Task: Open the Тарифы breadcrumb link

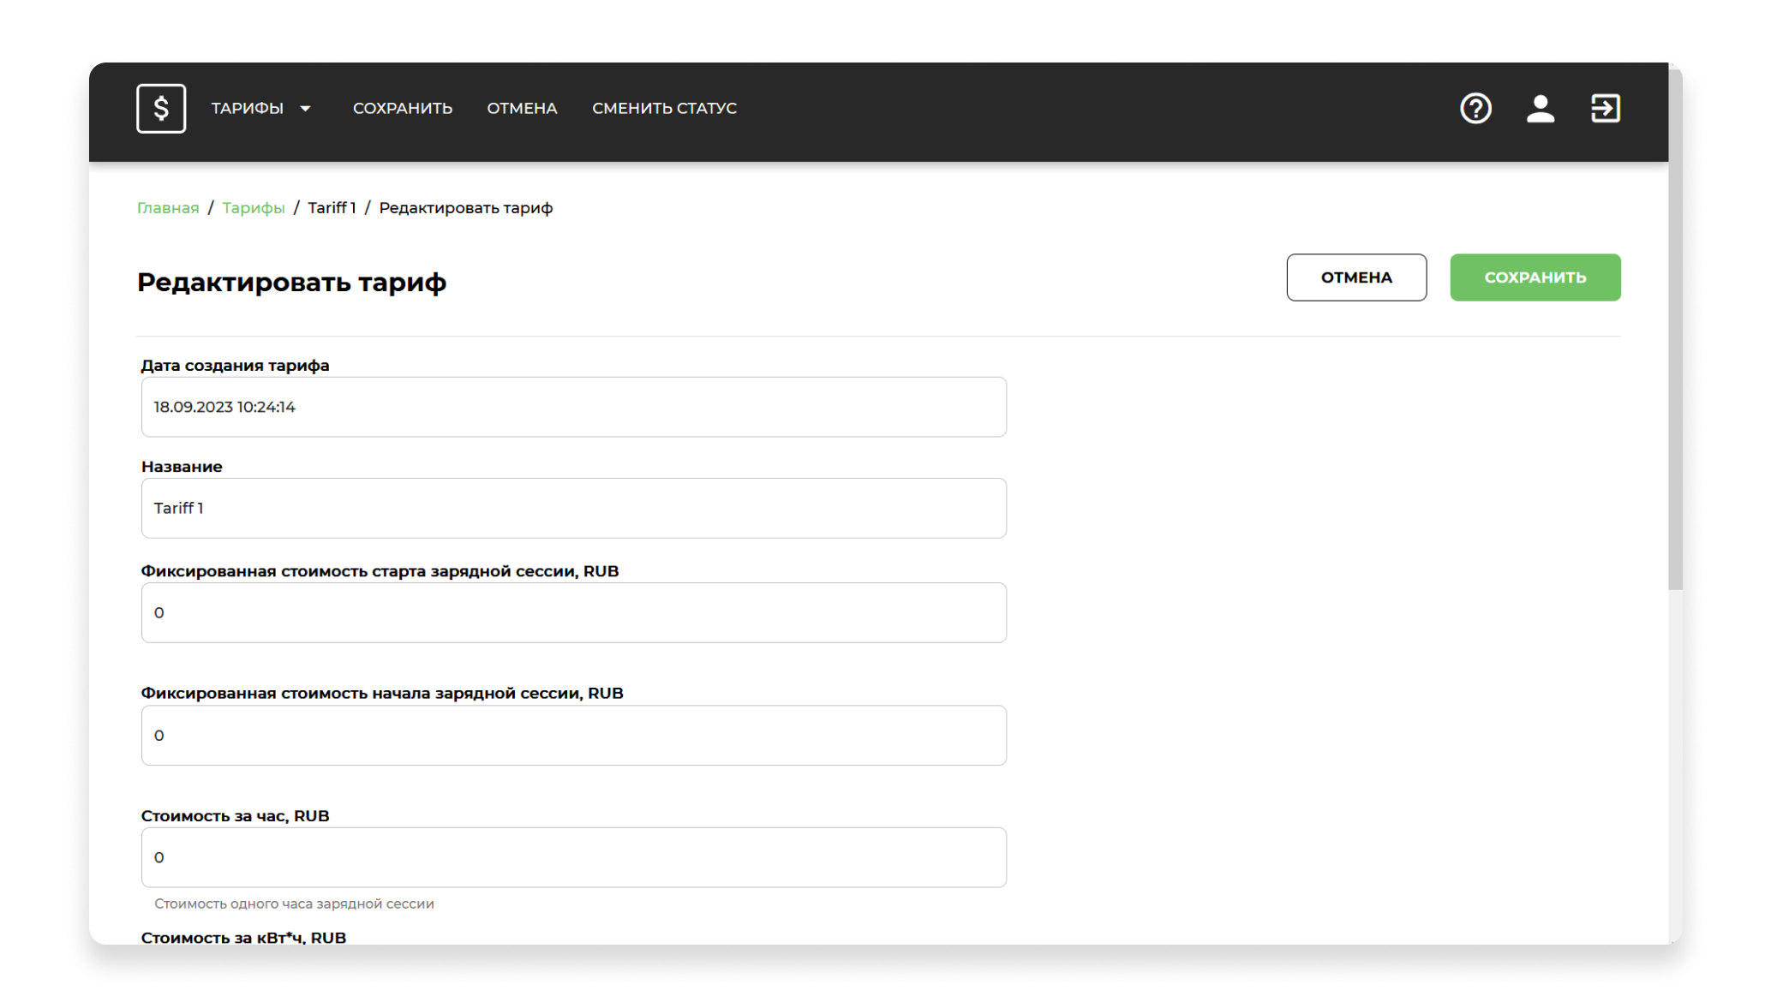Action: point(254,207)
